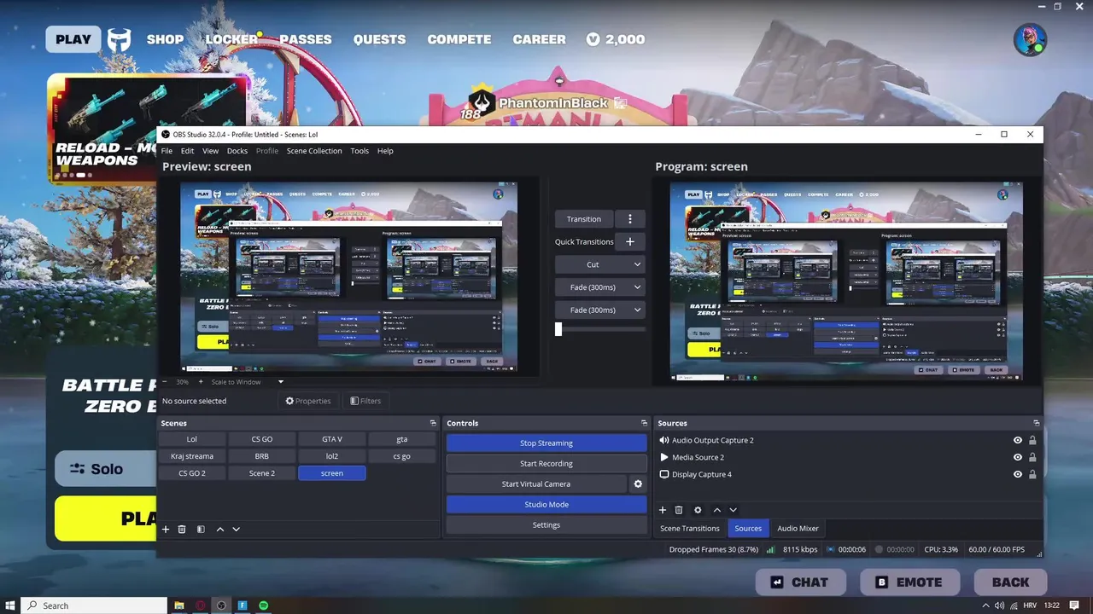Viewport: 1093px width, 614px height.
Task: Open File Explorer from the taskbar
Action: [x=179, y=605]
